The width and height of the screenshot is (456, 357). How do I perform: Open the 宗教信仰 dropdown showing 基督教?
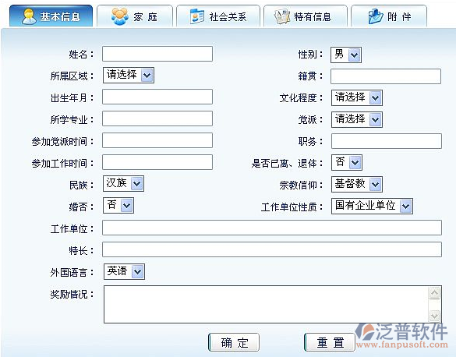tap(357, 184)
